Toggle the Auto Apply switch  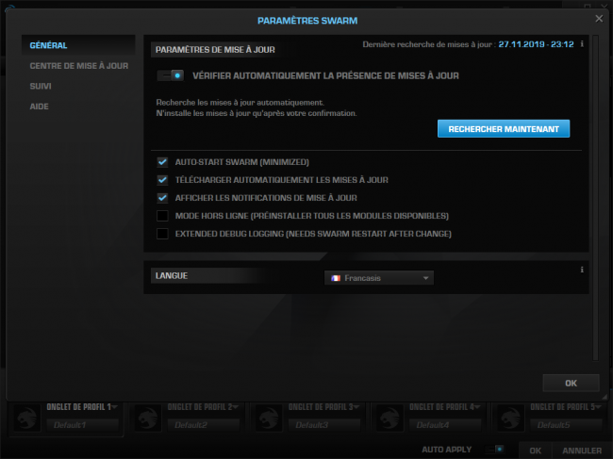tap(494, 450)
